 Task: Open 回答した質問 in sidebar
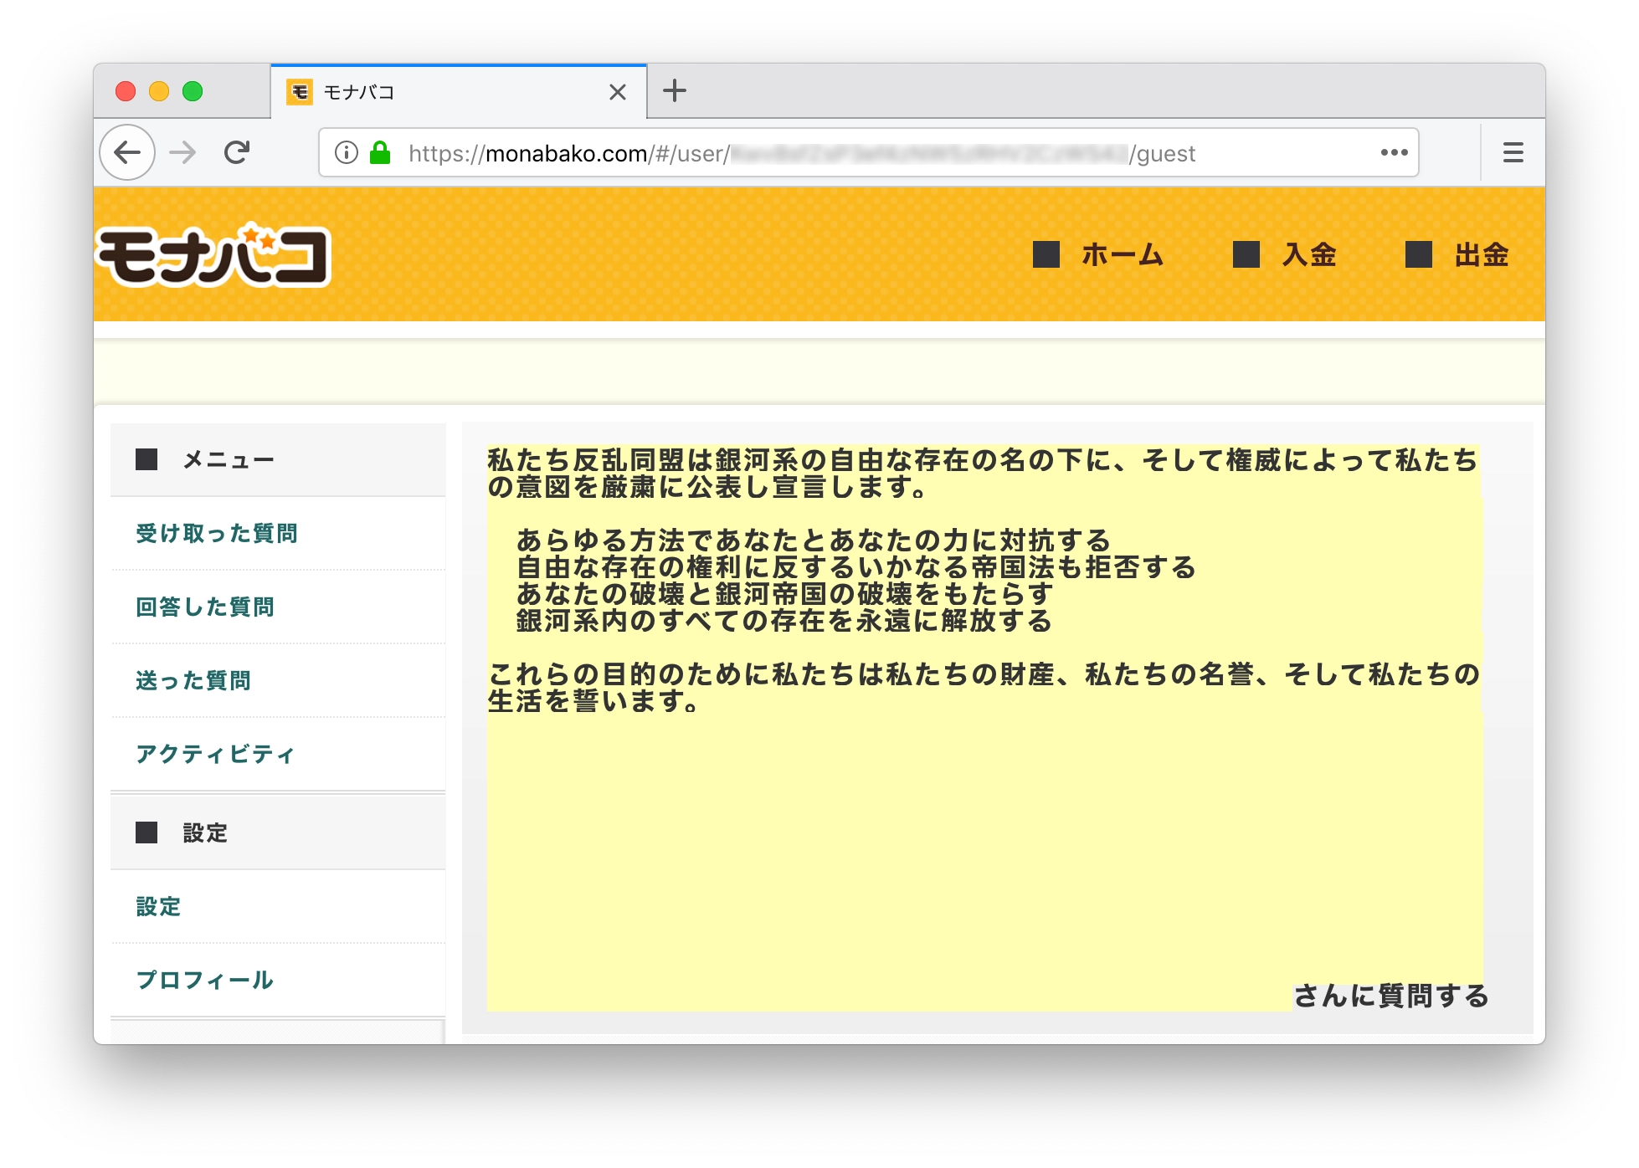205,607
